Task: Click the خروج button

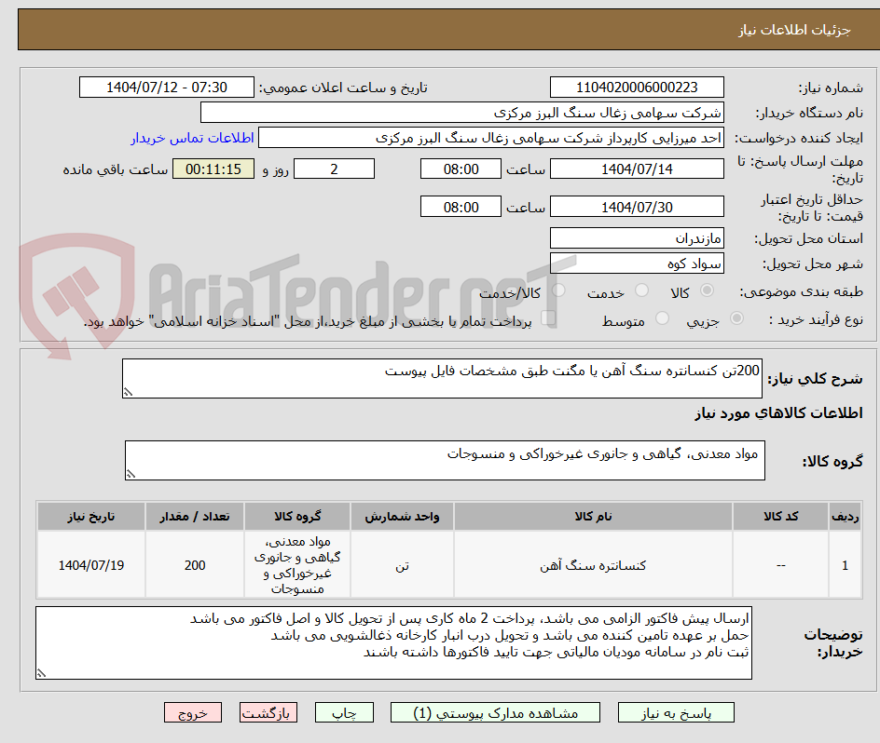Action: (193, 712)
